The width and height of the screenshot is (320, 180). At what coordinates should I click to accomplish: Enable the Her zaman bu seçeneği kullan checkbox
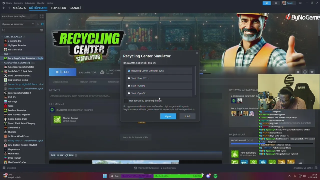[x=126, y=100]
